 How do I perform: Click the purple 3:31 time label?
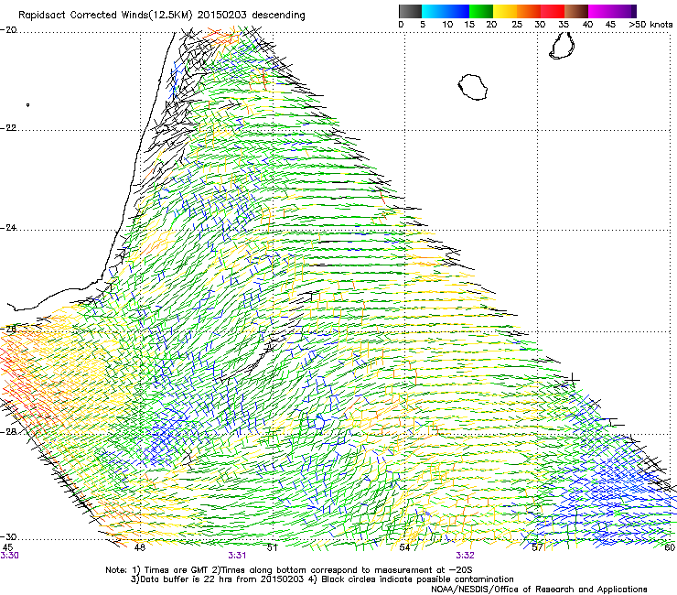[237, 556]
